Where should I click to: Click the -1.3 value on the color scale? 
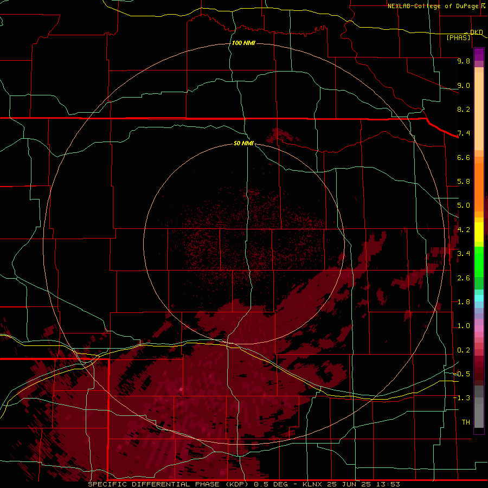461,398
